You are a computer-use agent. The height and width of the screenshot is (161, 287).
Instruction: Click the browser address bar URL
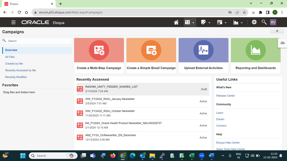tap(71, 12)
